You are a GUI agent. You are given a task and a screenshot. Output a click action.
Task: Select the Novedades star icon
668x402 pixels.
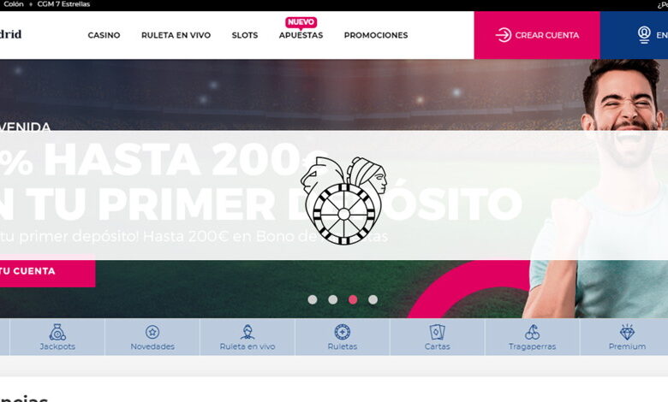[x=152, y=332]
